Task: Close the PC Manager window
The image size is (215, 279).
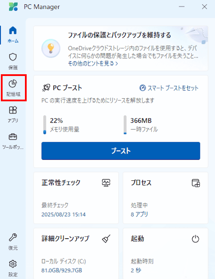Action: 205,7
